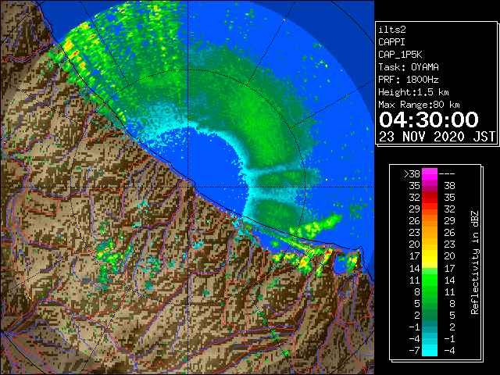Image resolution: width=500 pixels, height=375 pixels.
Task: Select the red 32 dBZ legend color
Action: pos(430,198)
